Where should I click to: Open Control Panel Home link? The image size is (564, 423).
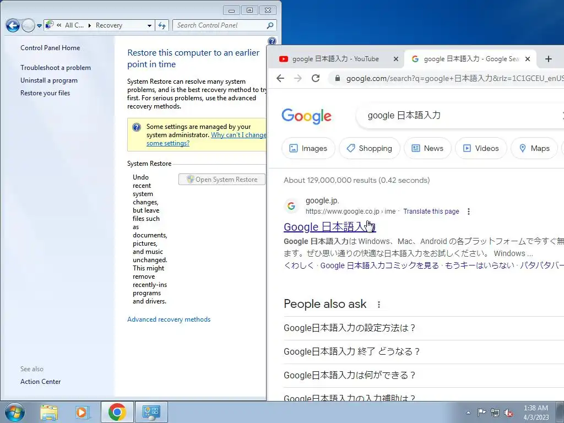(50, 48)
